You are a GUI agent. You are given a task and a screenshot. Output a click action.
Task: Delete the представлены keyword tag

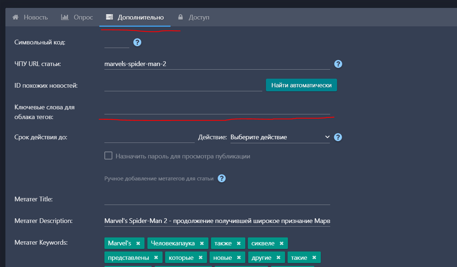(156, 258)
